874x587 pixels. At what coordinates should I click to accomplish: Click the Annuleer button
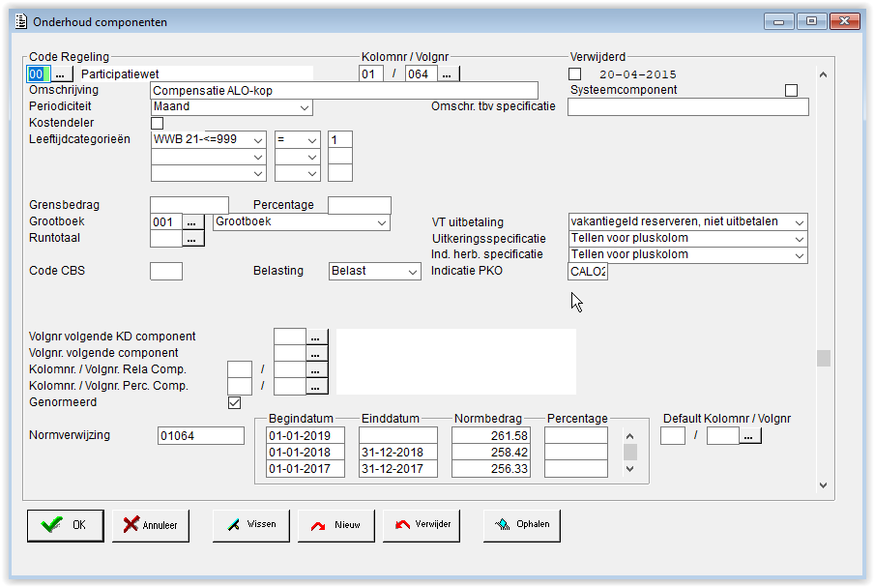pos(151,525)
